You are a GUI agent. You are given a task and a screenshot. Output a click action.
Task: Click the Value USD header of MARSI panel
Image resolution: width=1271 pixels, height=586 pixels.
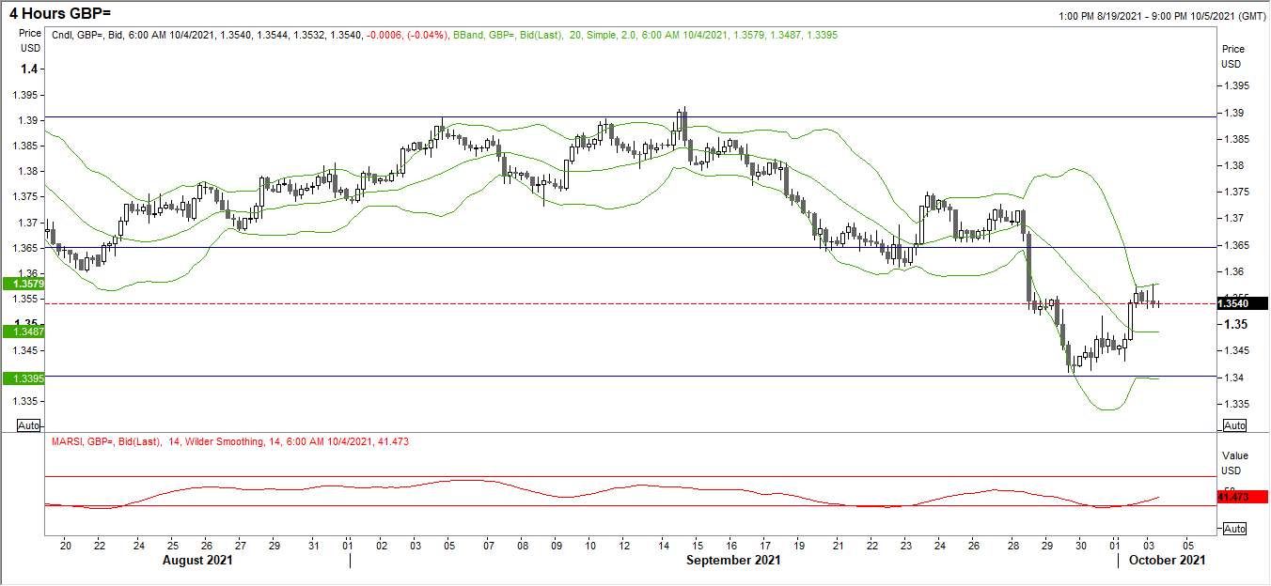pos(1232,460)
